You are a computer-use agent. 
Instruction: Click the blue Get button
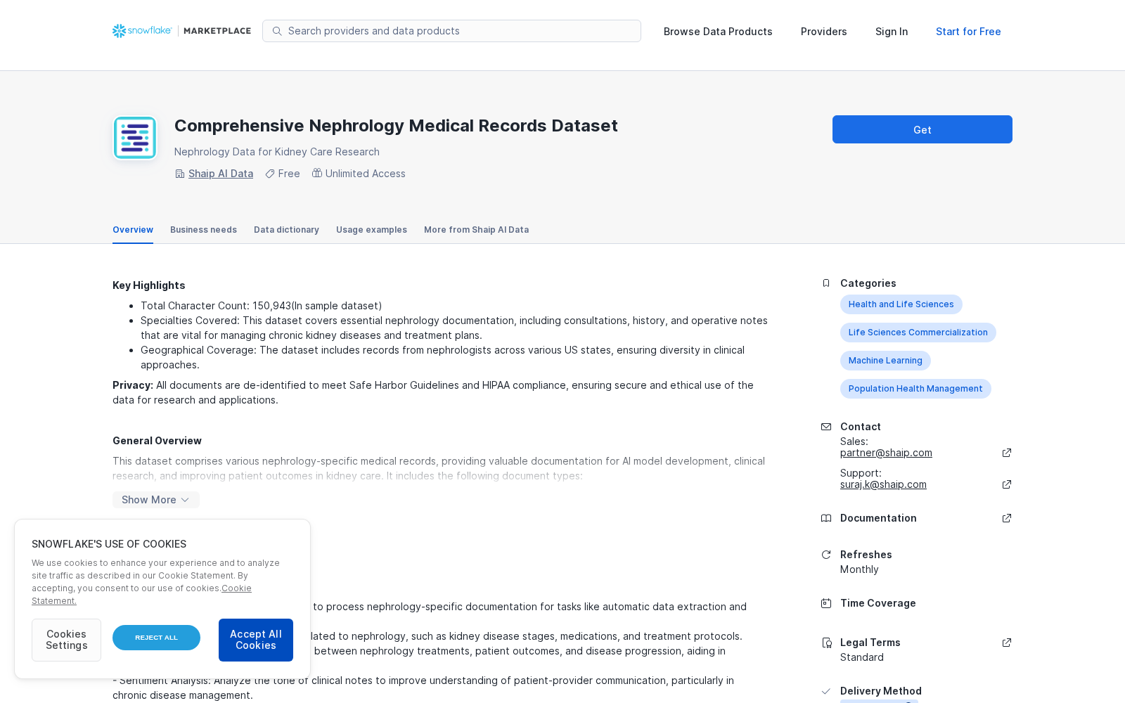(922, 129)
